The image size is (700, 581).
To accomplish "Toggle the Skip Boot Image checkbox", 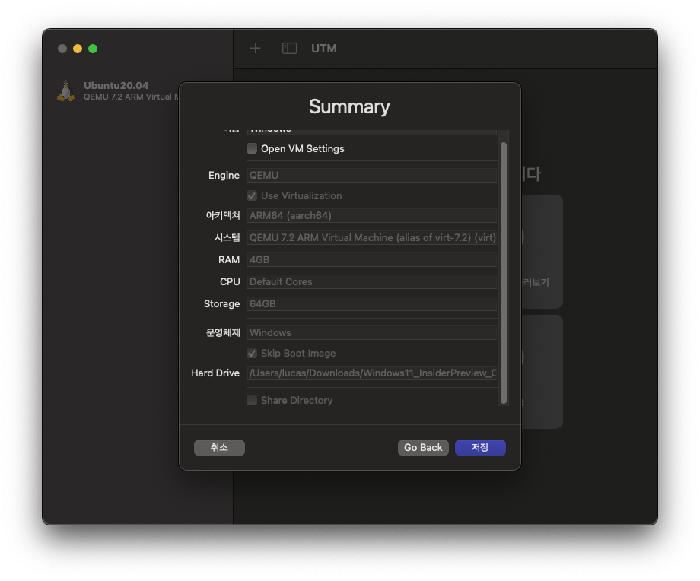I will point(252,353).
